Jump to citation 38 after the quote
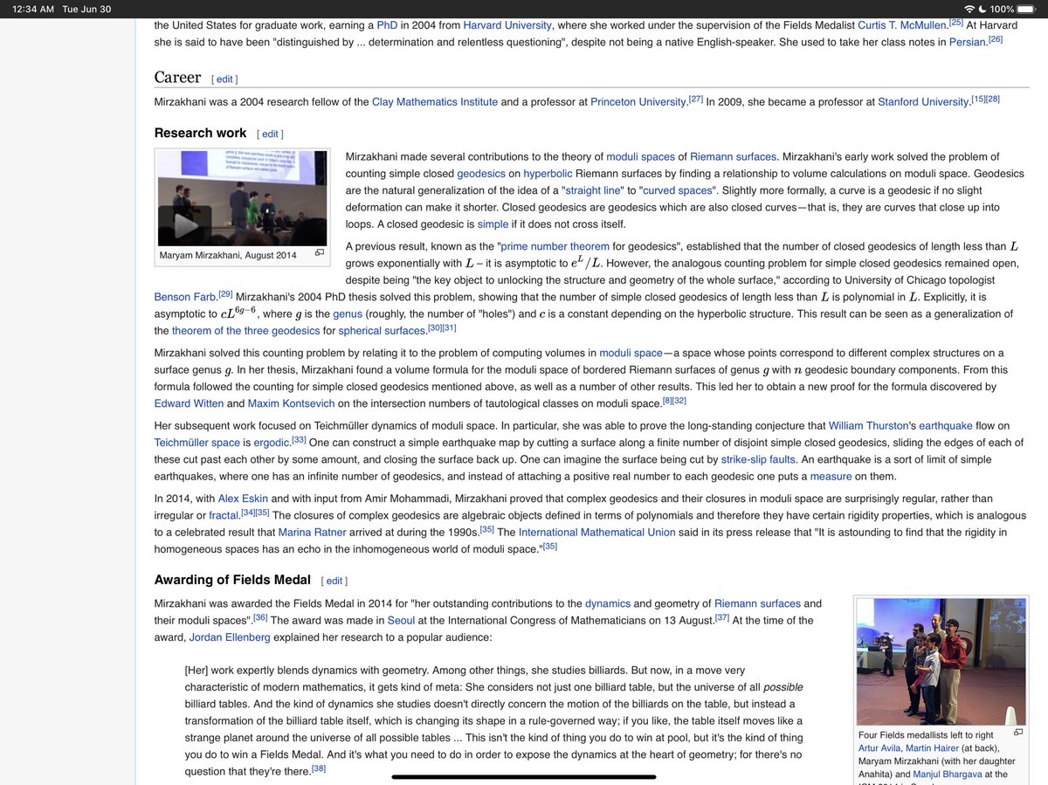1048x785 pixels. click(x=318, y=768)
